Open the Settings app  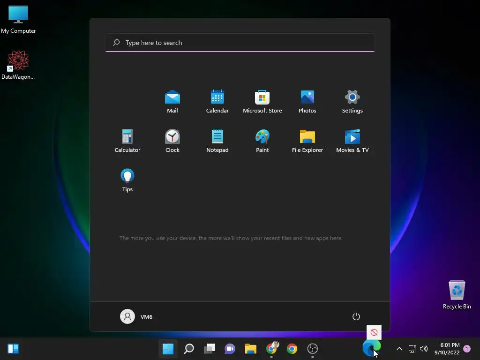[x=352, y=102]
